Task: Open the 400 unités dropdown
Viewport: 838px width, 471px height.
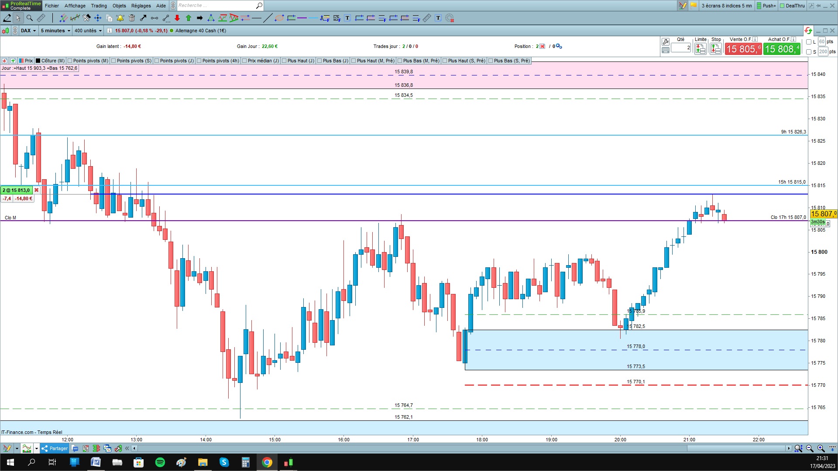Action: click(x=88, y=31)
